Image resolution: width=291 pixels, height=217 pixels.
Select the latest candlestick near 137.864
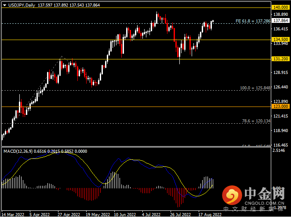213,21
